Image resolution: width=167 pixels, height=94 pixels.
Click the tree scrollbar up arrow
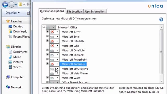click(x=162, y=27)
